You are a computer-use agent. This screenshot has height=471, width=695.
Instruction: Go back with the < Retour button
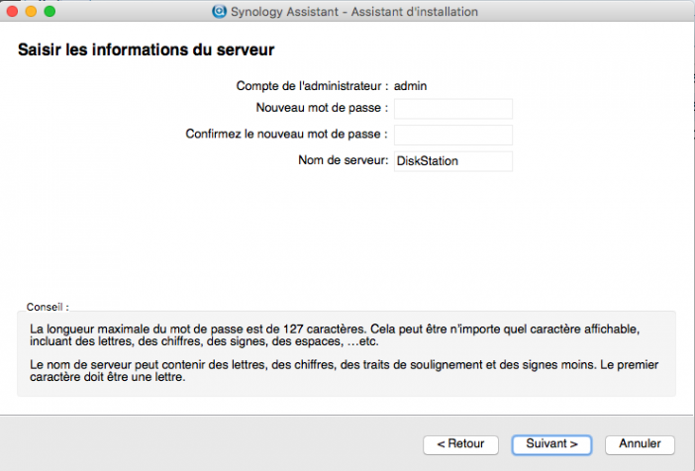tap(460, 444)
